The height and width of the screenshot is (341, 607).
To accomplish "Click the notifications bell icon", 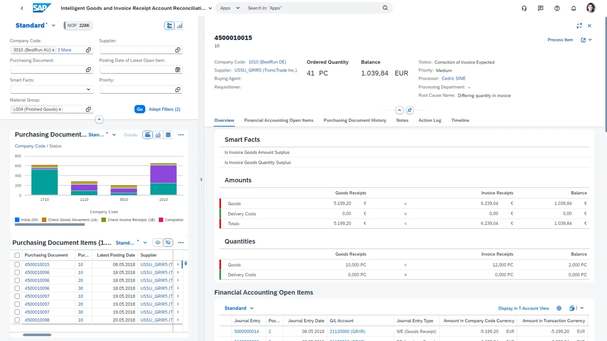I will [x=573, y=8].
